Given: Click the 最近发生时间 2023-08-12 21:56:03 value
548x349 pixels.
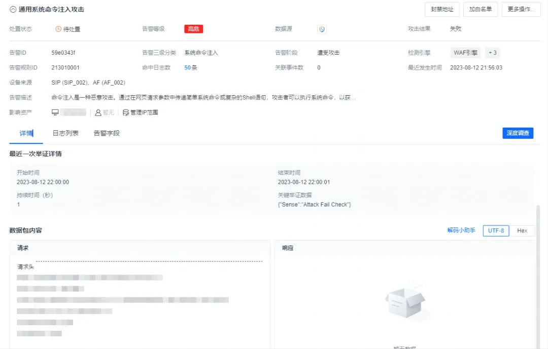Looking at the screenshot, I should click(476, 68).
